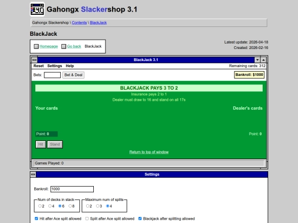298x223 pixels.
Task: Select 2 decks in stack
Action: pos(40,206)
